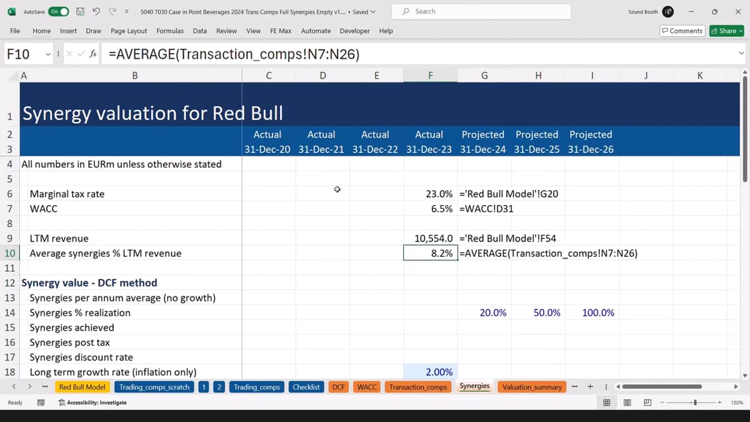This screenshot has height=422, width=750.
Task: Click the formula bar Enter checkmark icon
Action: point(80,54)
